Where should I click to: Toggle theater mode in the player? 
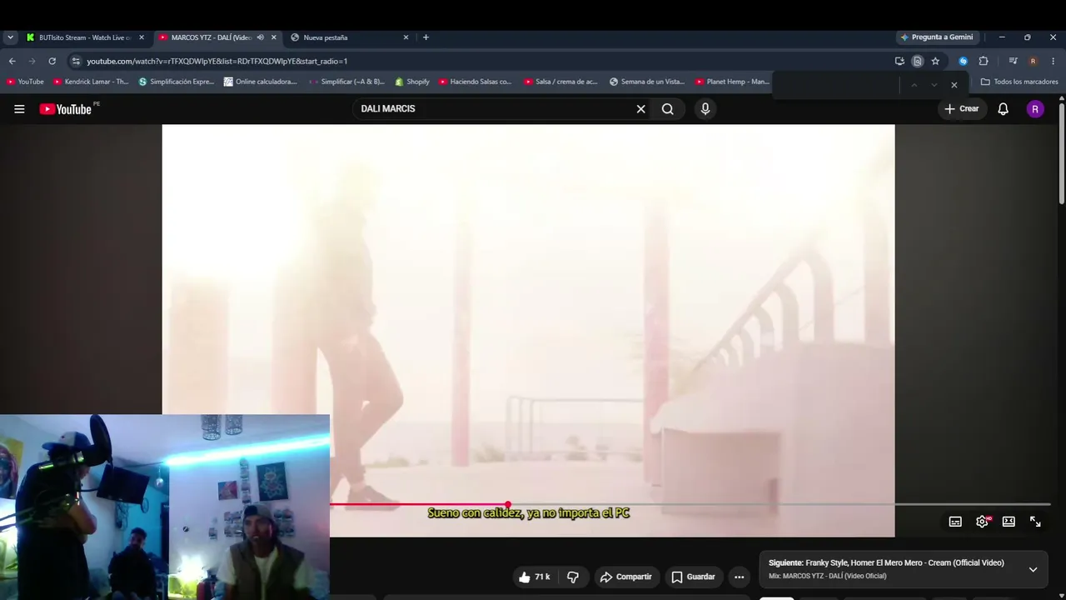(x=1009, y=522)
